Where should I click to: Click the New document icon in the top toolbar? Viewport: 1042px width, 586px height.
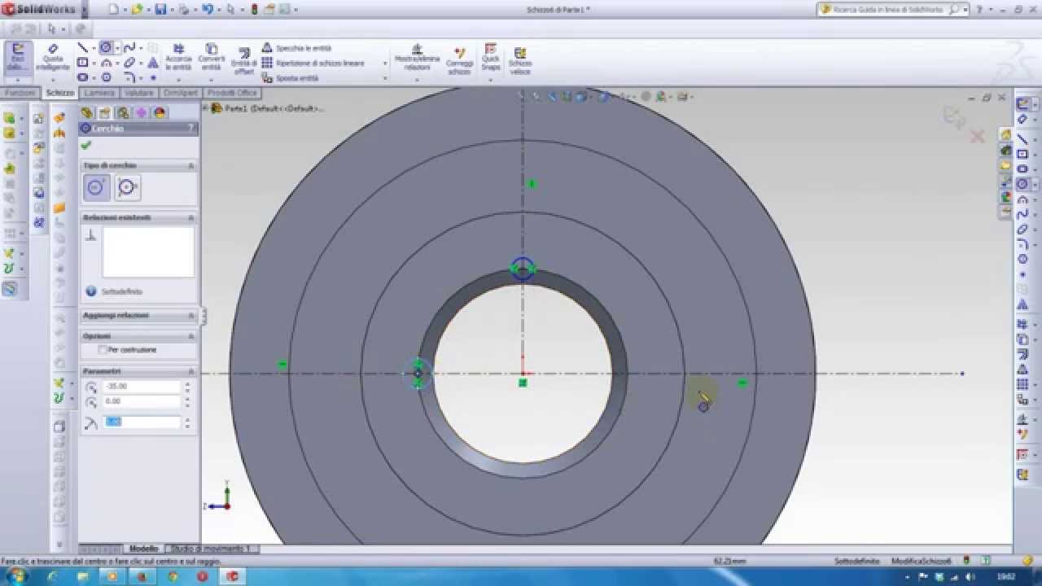point(113,10)
